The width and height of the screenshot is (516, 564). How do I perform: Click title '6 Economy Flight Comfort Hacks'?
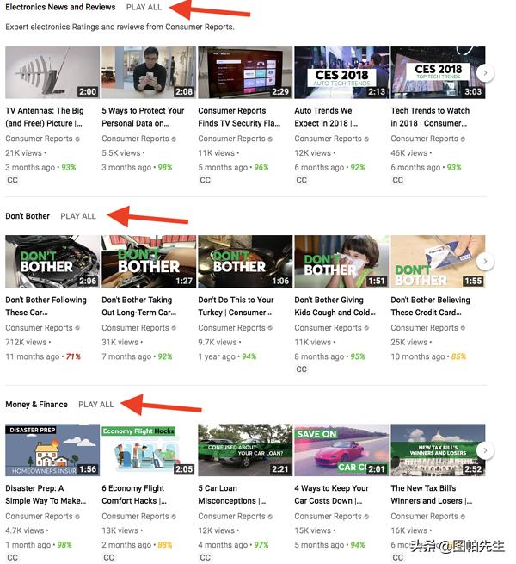[134, 494]
